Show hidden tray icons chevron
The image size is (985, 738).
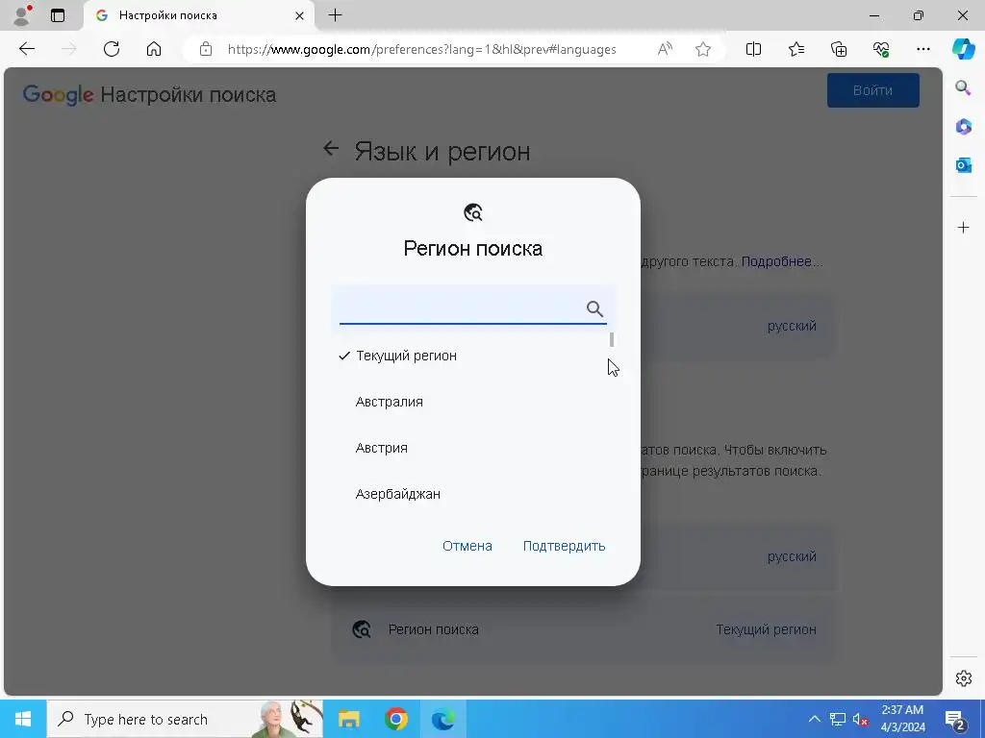[814, 719]
